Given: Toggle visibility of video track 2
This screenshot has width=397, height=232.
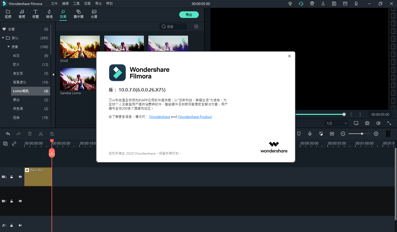Looking at the screenshot, I should click(20, 177).
